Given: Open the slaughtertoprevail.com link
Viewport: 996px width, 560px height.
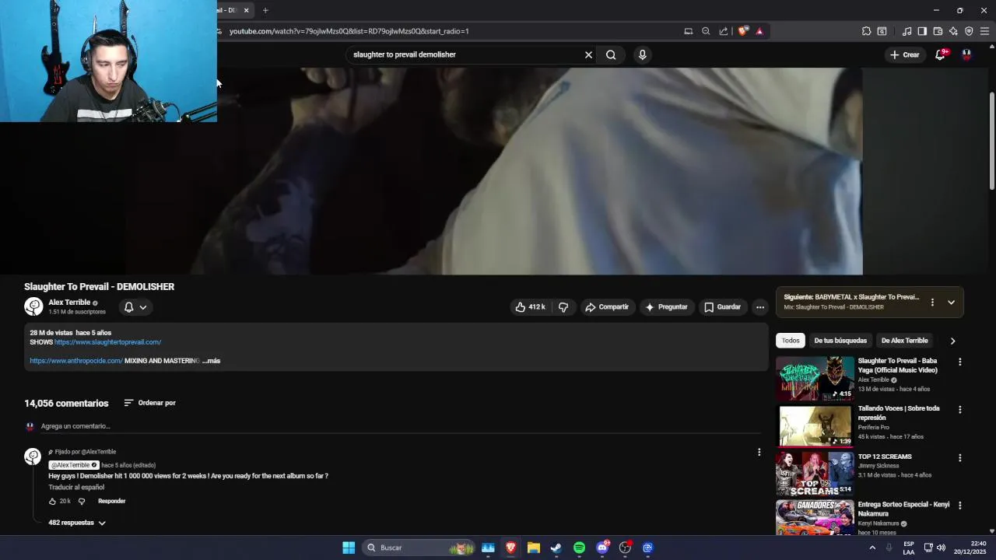Looking at the screenshot, I should click(x=107, y=342).
